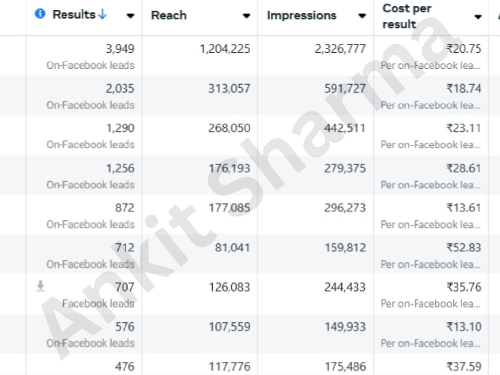Click the impressions value 2,326,777
500x375 pixels.
[340, 49]
